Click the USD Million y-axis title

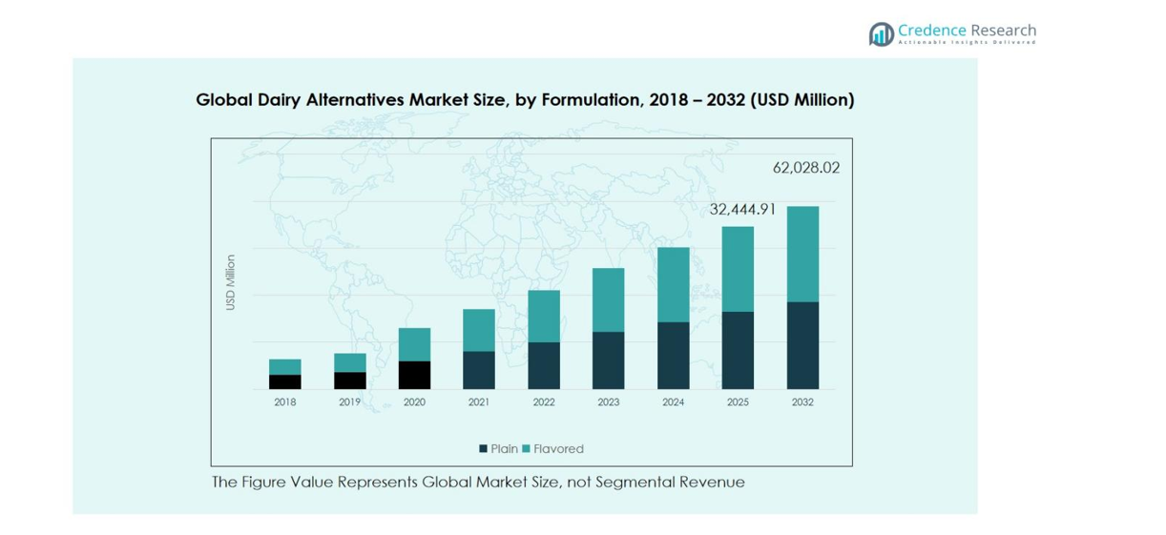pyautogui.click(x=230, y=282)
